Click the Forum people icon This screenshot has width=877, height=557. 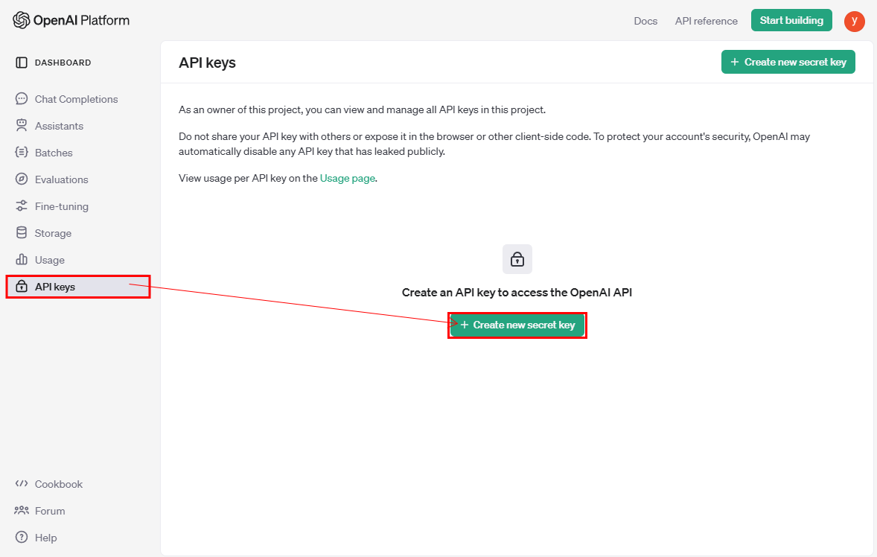[x=22, y=511]
